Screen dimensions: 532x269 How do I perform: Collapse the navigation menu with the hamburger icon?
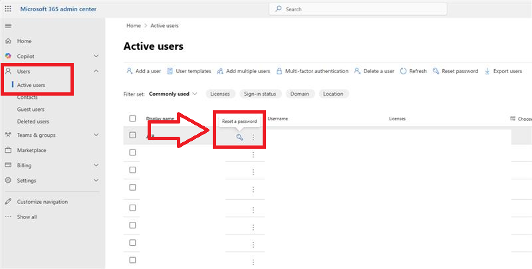coord(8,26)
